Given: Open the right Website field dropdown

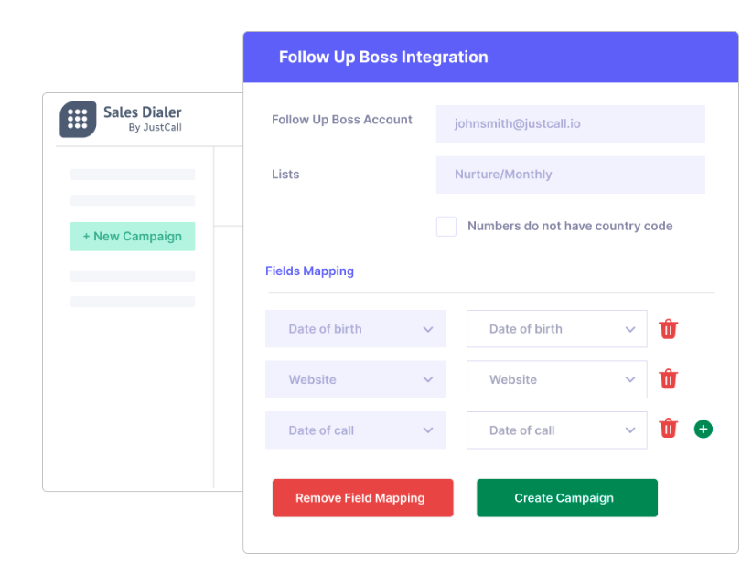Looking at the screenshot, I should (x=556, y=379).
